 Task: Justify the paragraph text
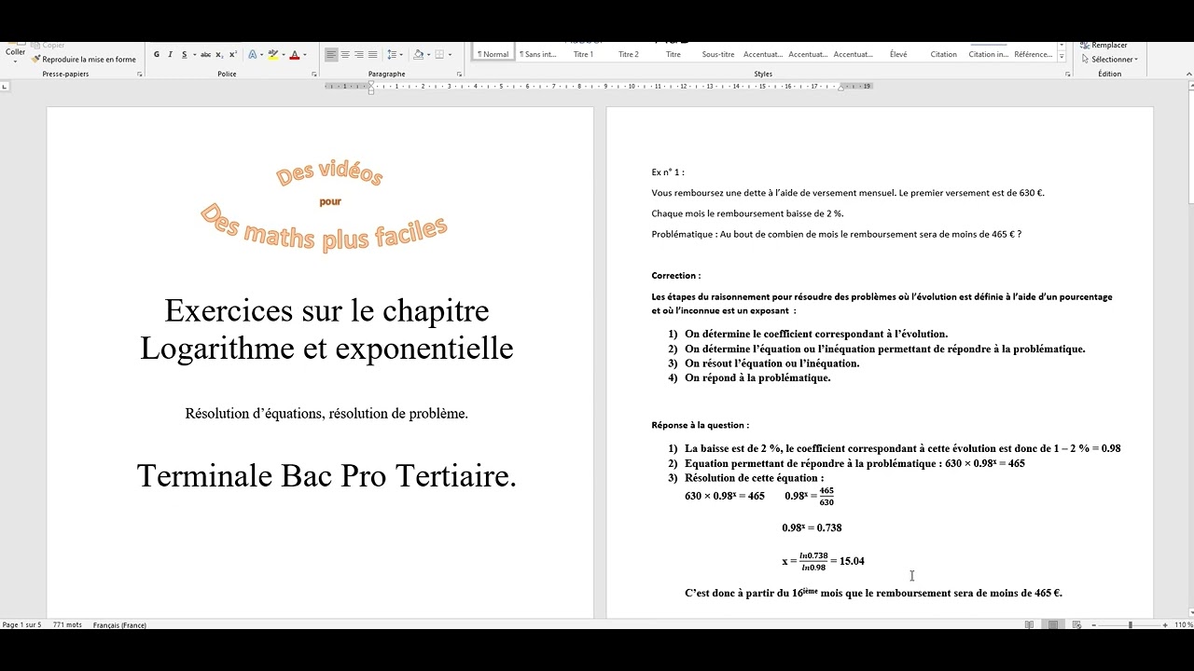click(x=373, y=55)
